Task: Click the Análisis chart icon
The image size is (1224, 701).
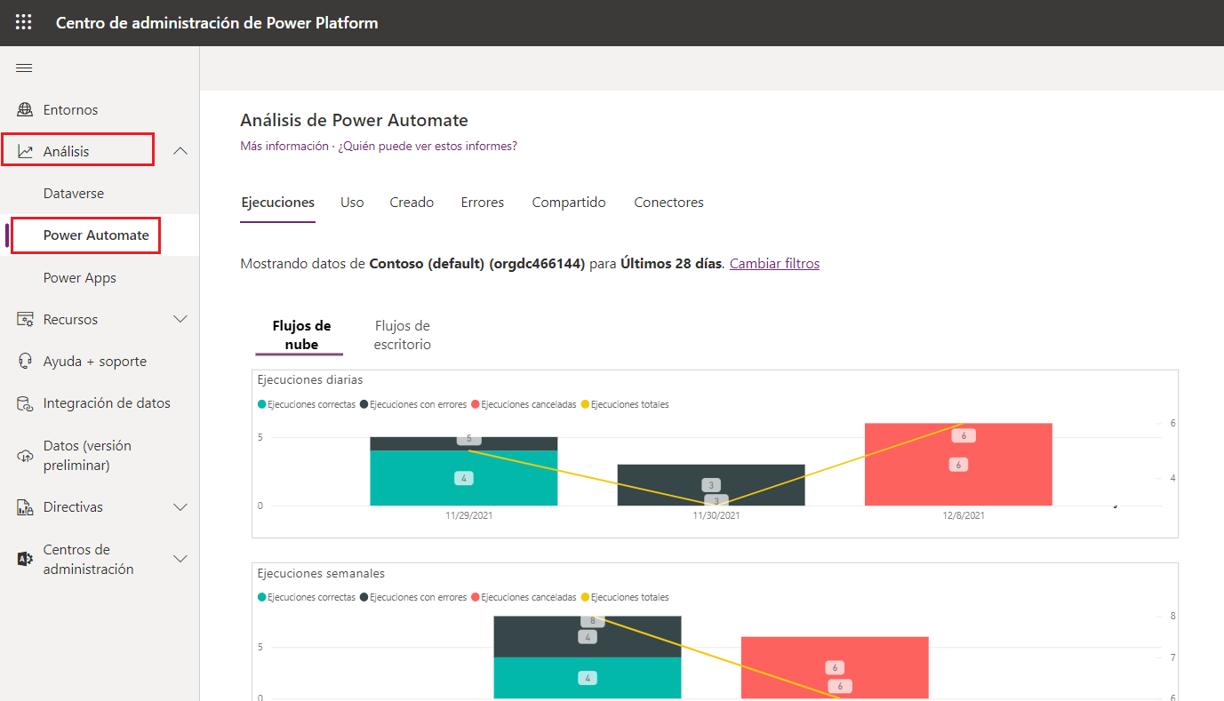Action: [x=25, y=152]
